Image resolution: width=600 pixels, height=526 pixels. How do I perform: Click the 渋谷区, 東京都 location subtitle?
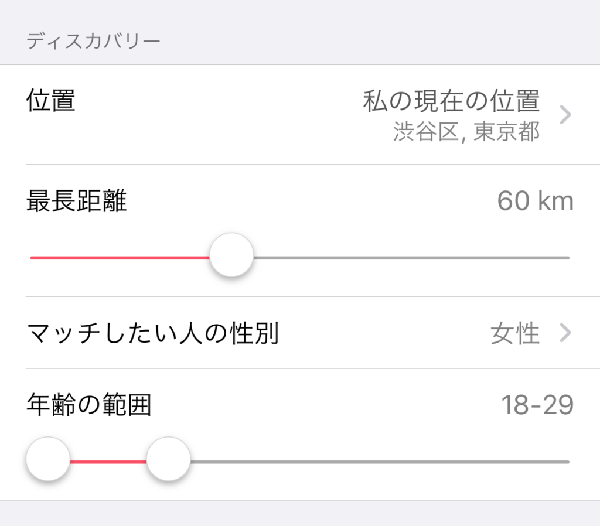[x=466, y=132]
